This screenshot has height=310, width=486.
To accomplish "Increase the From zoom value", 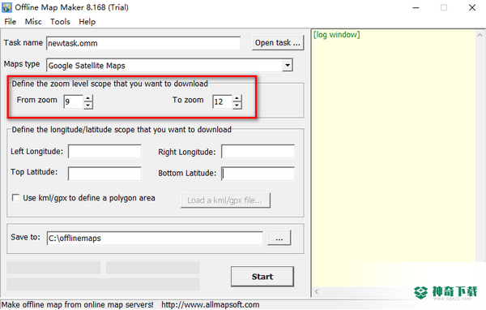I will (x=88, y=98).
